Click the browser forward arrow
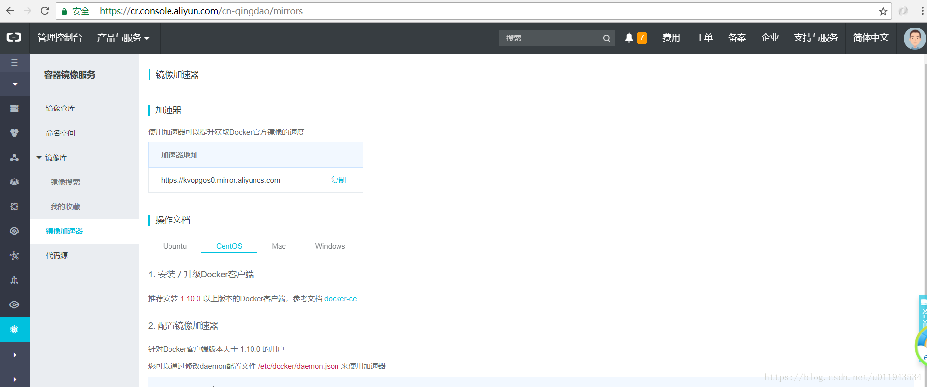The width and height of the screenshot is (927, 387). pyautogui.click(x=28, y=11)
